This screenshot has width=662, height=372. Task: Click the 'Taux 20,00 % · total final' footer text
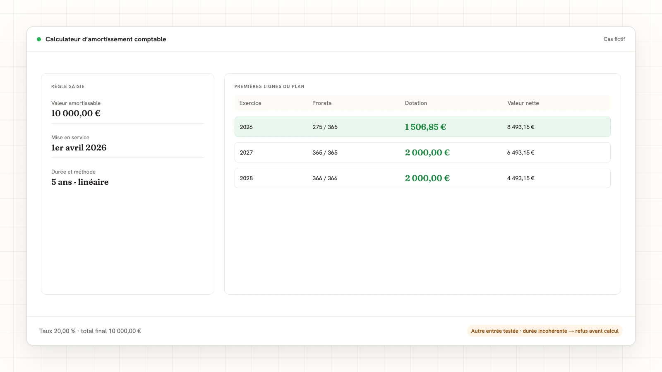click(90, 331)
